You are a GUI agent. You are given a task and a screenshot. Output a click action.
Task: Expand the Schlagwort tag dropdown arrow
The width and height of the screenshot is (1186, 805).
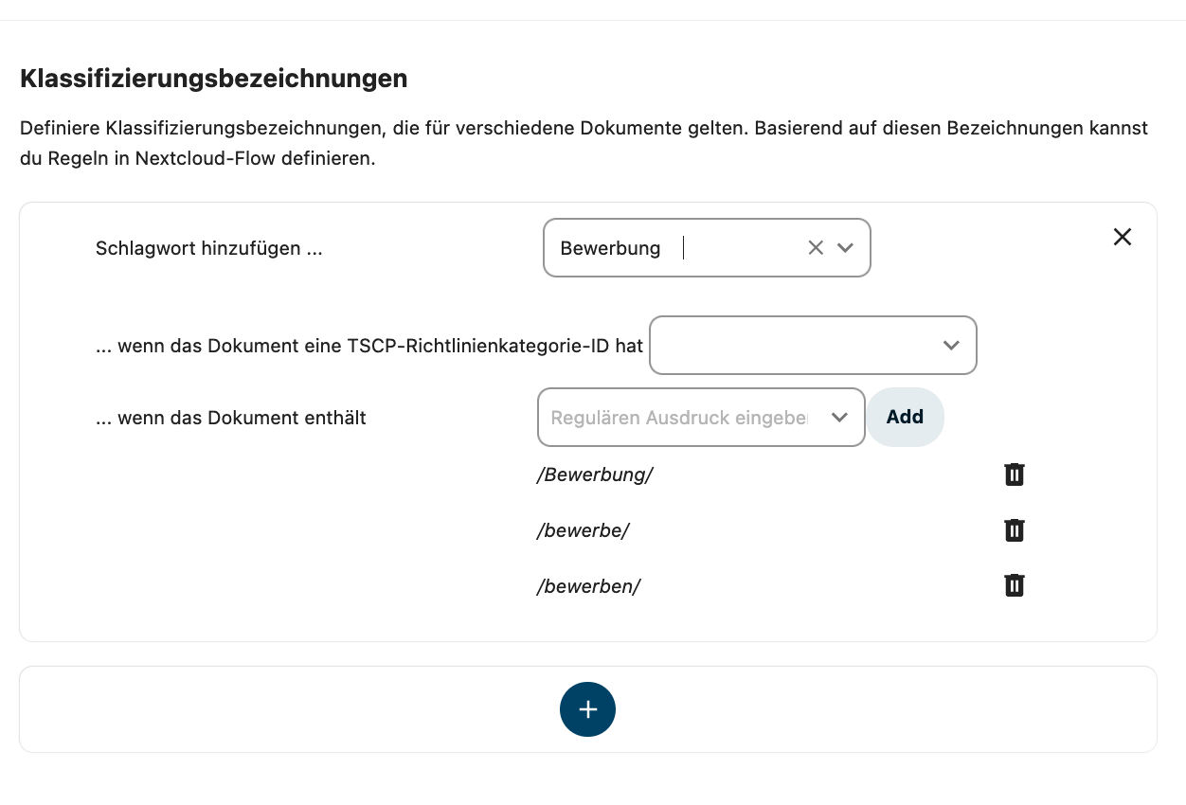click(846, 248)
